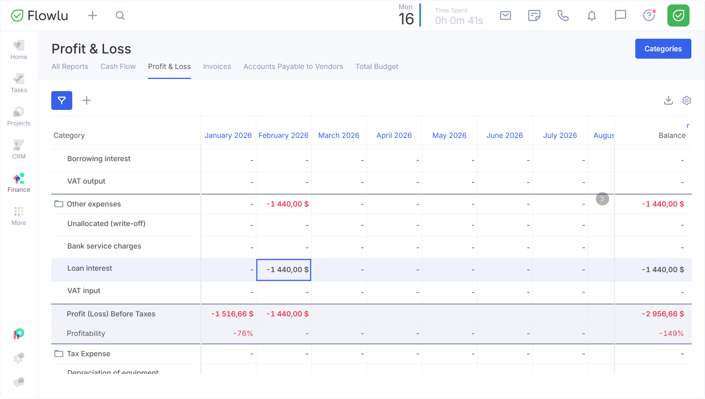Open the Total Budget tab

pyautogui.click(x=376, y=66)
